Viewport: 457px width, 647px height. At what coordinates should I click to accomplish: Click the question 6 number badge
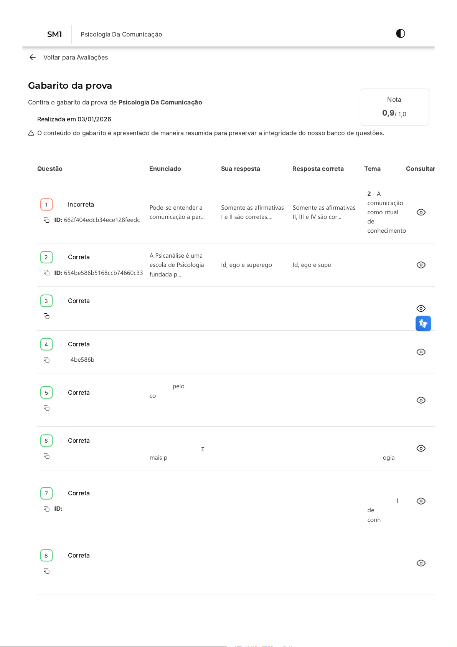[x=46, y=441]
